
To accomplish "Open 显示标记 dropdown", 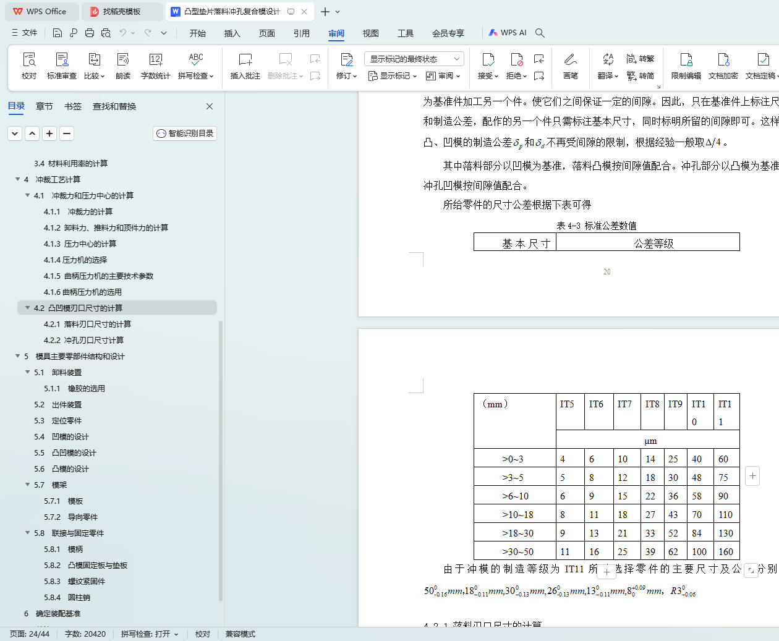I will point(393,75).
